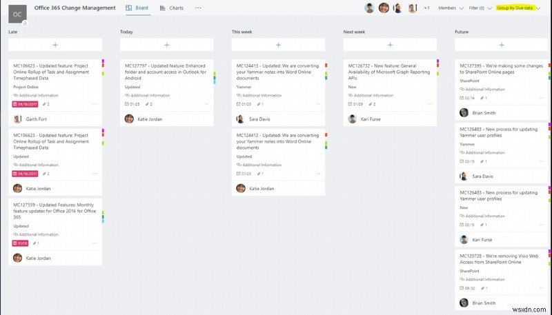The width and height of the screenshot is (552, 315).
Task: Add a task in the Next week column
Action: click(390, 45)
